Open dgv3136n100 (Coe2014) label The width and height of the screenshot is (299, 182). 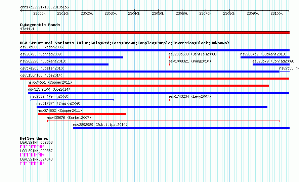pyautogui.click(x=41, y=75)
